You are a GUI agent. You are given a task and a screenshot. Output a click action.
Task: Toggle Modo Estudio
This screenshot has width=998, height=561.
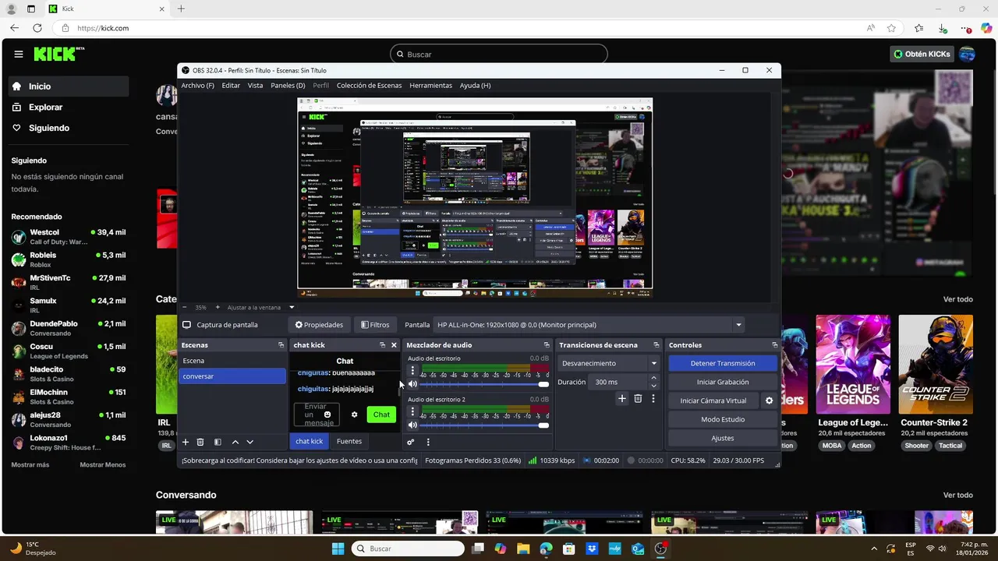point(722,419)
